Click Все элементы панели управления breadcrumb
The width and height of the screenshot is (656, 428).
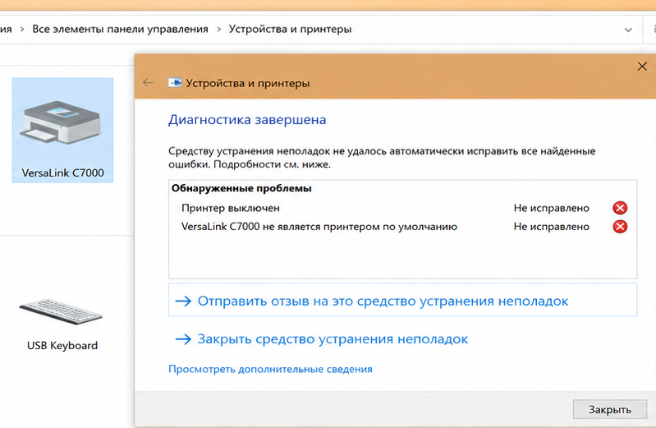[120, 30]
